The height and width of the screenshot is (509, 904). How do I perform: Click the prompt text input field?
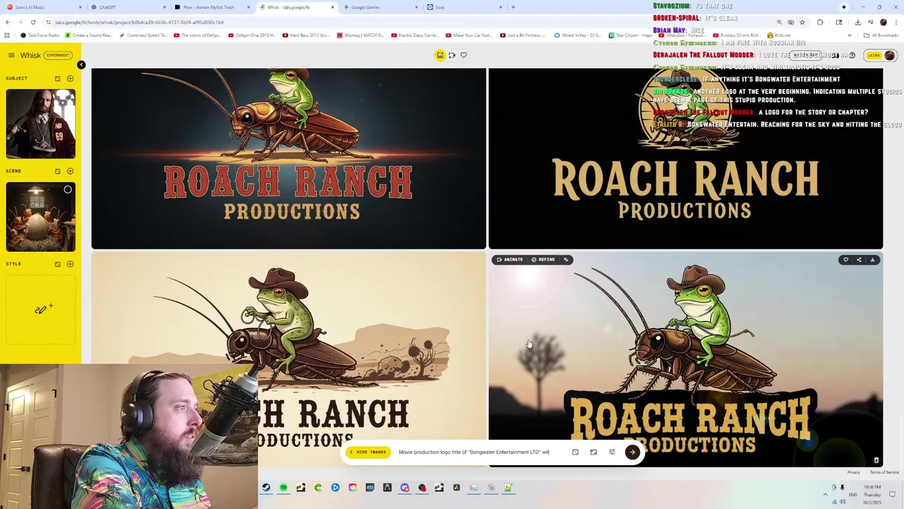tap(480, 452)
